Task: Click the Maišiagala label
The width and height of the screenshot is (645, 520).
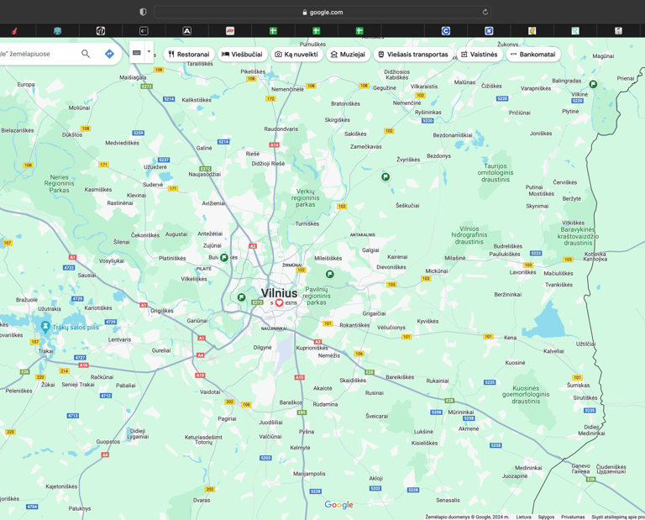Action: (133, 77)
